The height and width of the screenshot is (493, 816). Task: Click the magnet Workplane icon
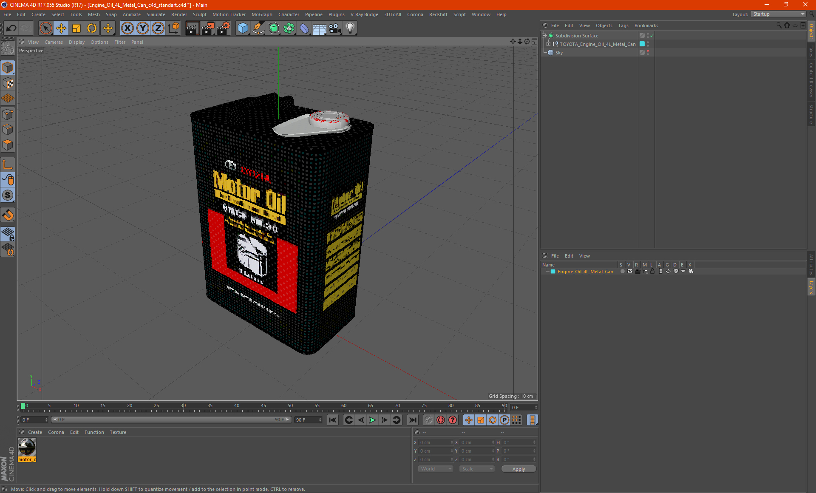tap(8, 215)
